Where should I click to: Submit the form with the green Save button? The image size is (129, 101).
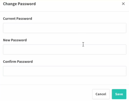tap(119, 94)
